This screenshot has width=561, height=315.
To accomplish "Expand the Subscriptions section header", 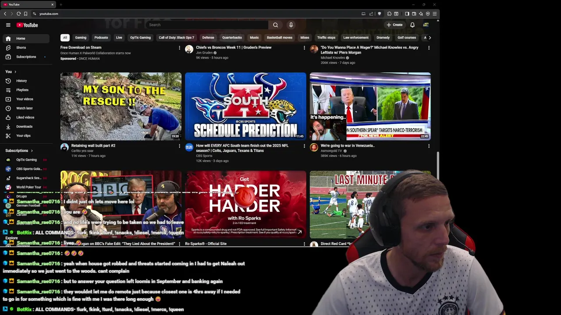I will click(19, 150).
